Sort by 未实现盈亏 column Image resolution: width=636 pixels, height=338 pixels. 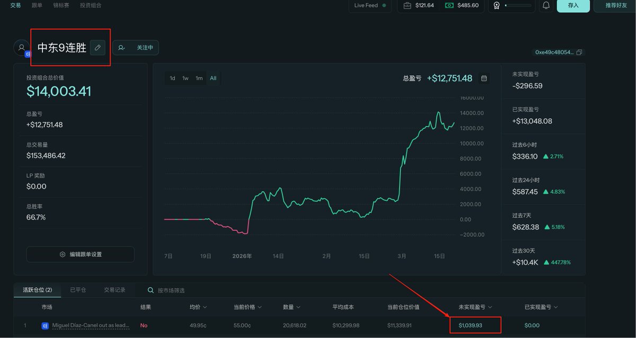click(x=475, y=307)
